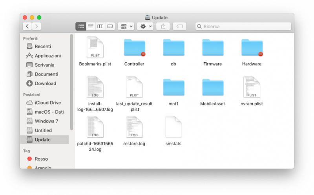The image size is (314, 195).
Task: Go back with the left chevron button
Action: pos(27,26)
